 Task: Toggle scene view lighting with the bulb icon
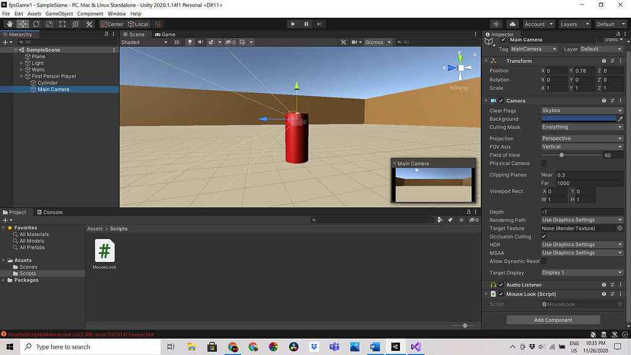click(190, 42)
